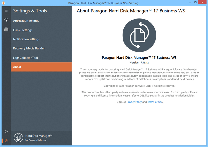Open the Privacy Policy link
Screen dimensions: 208x147
(134, 102)
